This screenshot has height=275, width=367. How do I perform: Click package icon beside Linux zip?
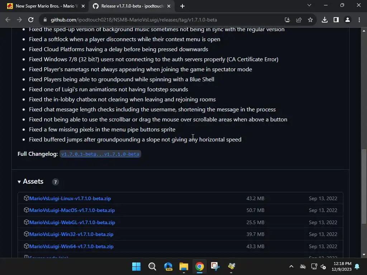coord(26,198)
